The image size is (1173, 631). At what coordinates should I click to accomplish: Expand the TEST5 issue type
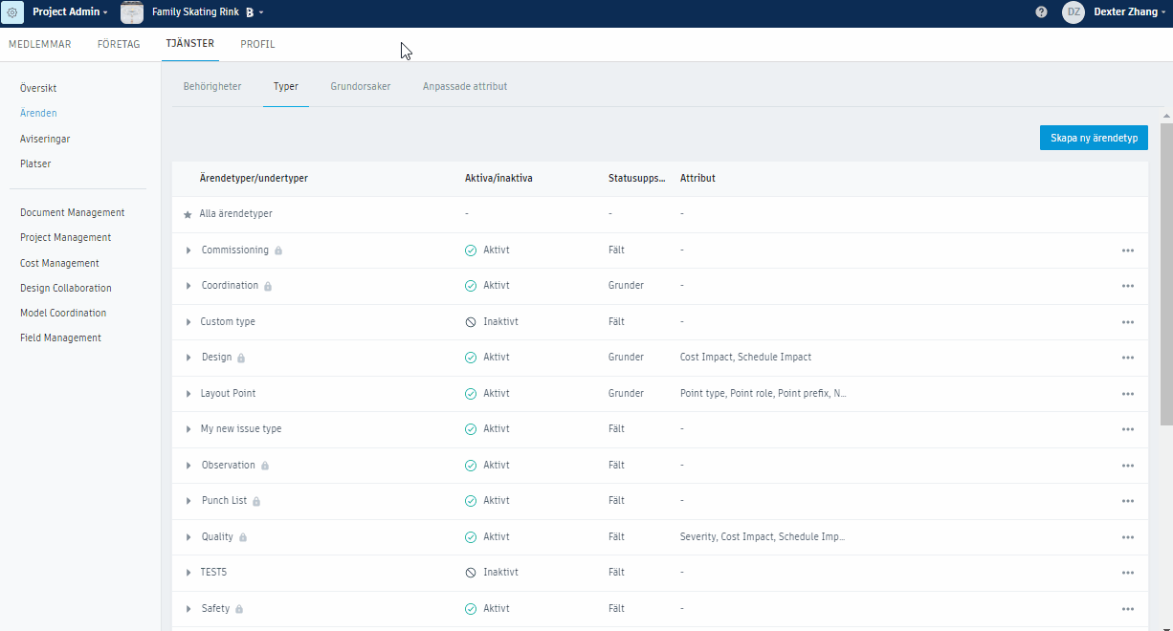tap(188, 573)
